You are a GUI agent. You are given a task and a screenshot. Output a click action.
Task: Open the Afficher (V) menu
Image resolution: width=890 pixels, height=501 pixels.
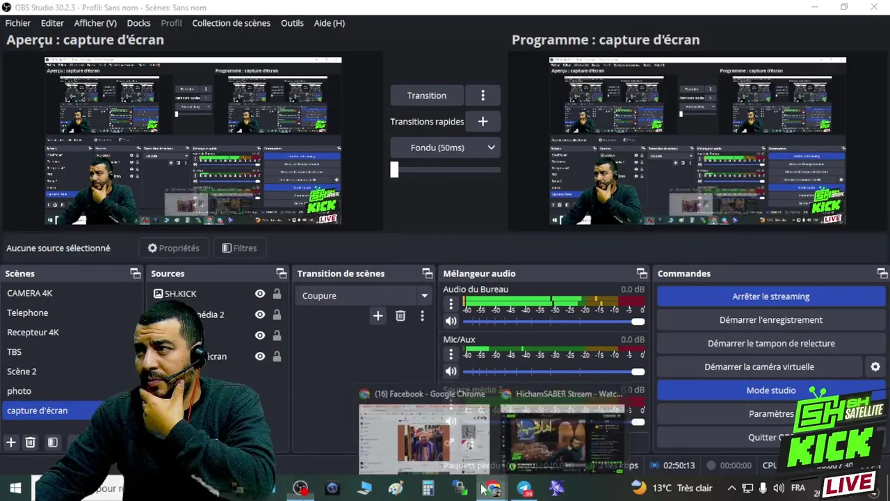[95, 23]
